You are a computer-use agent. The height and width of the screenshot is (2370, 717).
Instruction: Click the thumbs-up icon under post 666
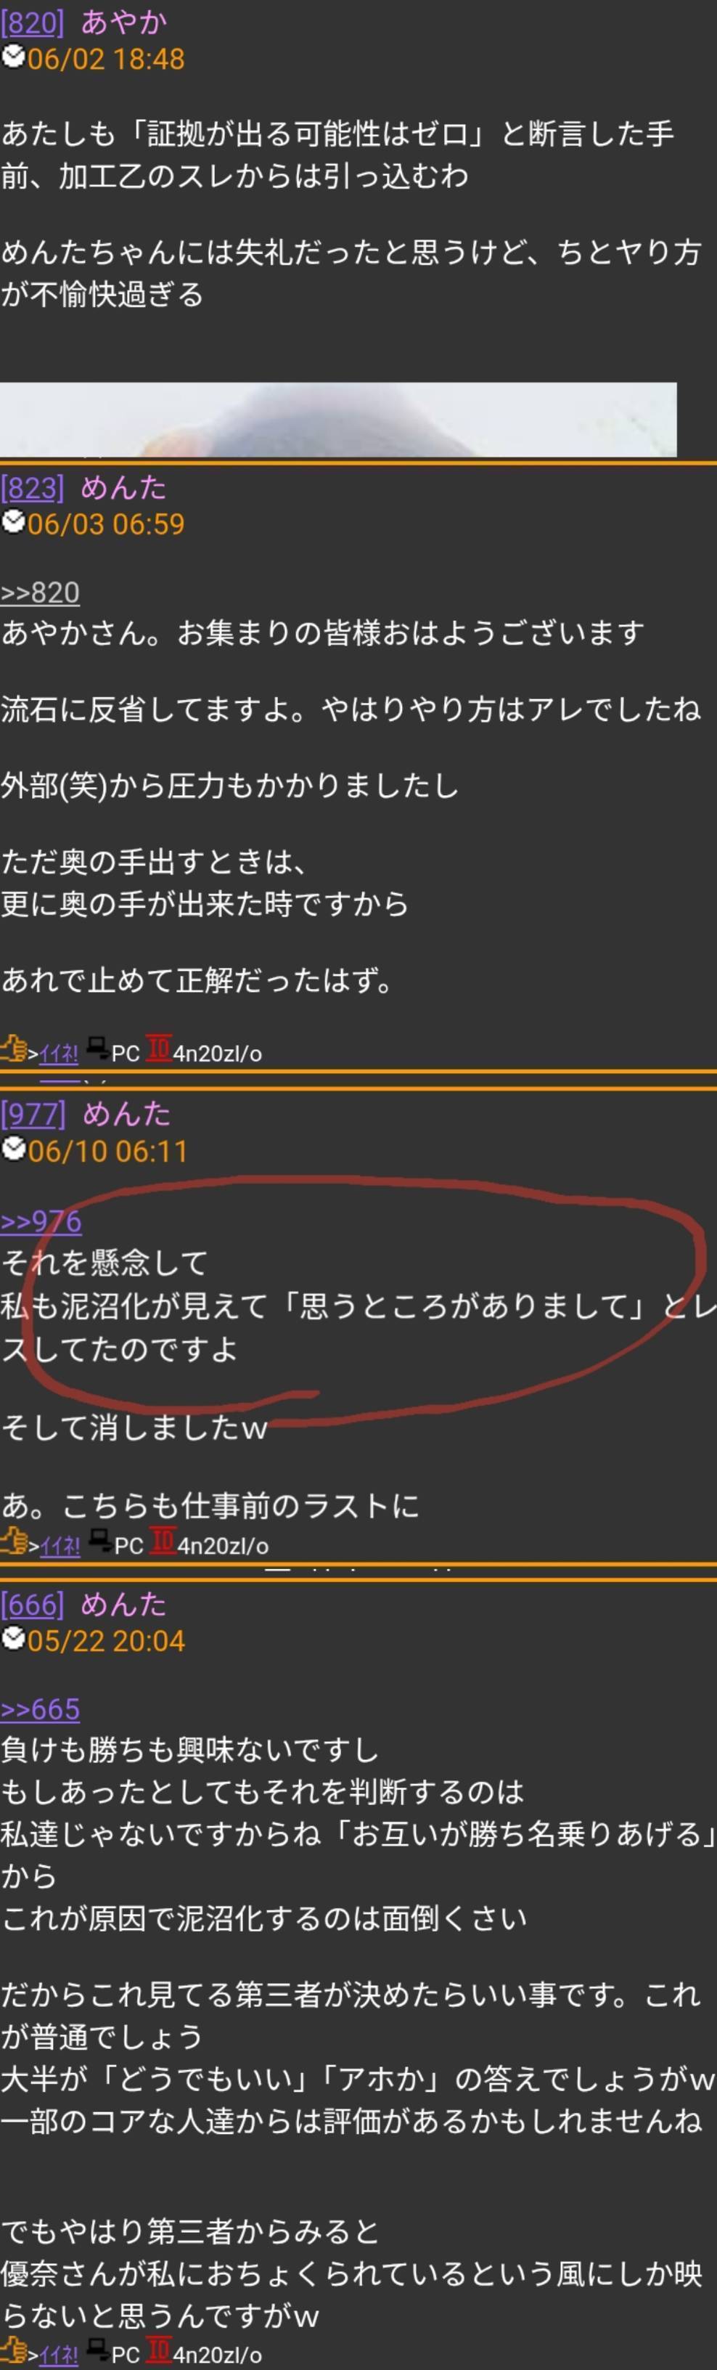(14, 2350)
